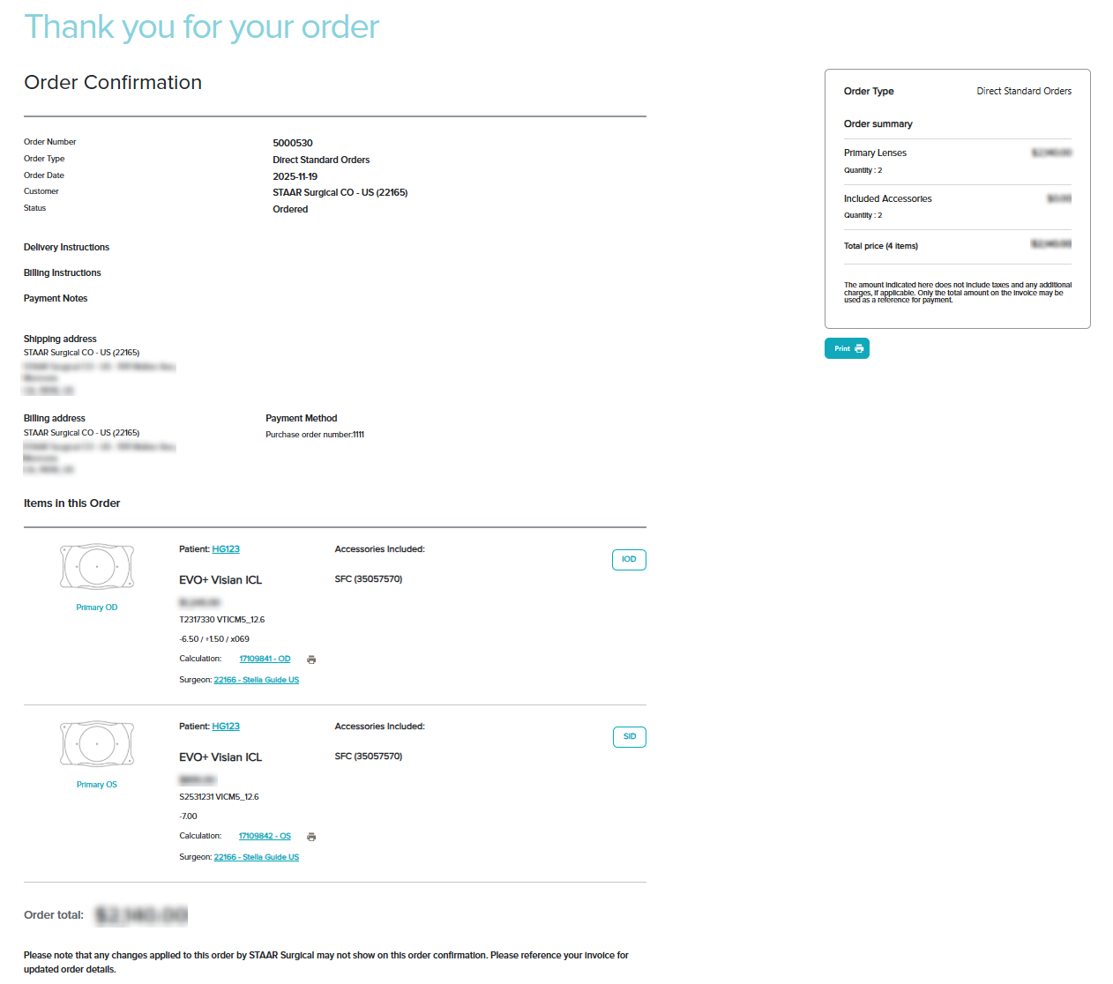The width and height of the screenshot is (1113, 984).
Task: Click the Primary OD lens diagram
Action: click(97, 566)
